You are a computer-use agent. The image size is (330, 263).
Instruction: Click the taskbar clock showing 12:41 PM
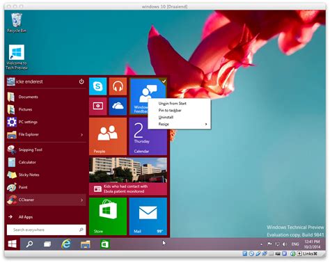tap(312, 244)
